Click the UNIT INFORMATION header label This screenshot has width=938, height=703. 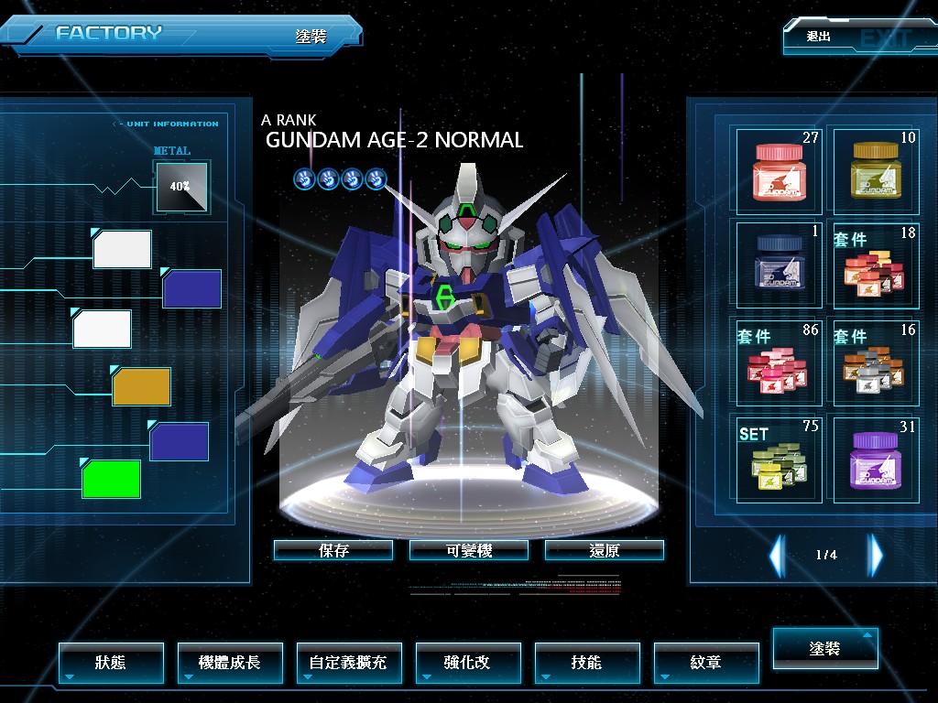(172, 124)
